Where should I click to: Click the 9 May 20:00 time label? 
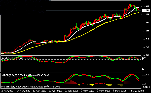coord(120,91)
